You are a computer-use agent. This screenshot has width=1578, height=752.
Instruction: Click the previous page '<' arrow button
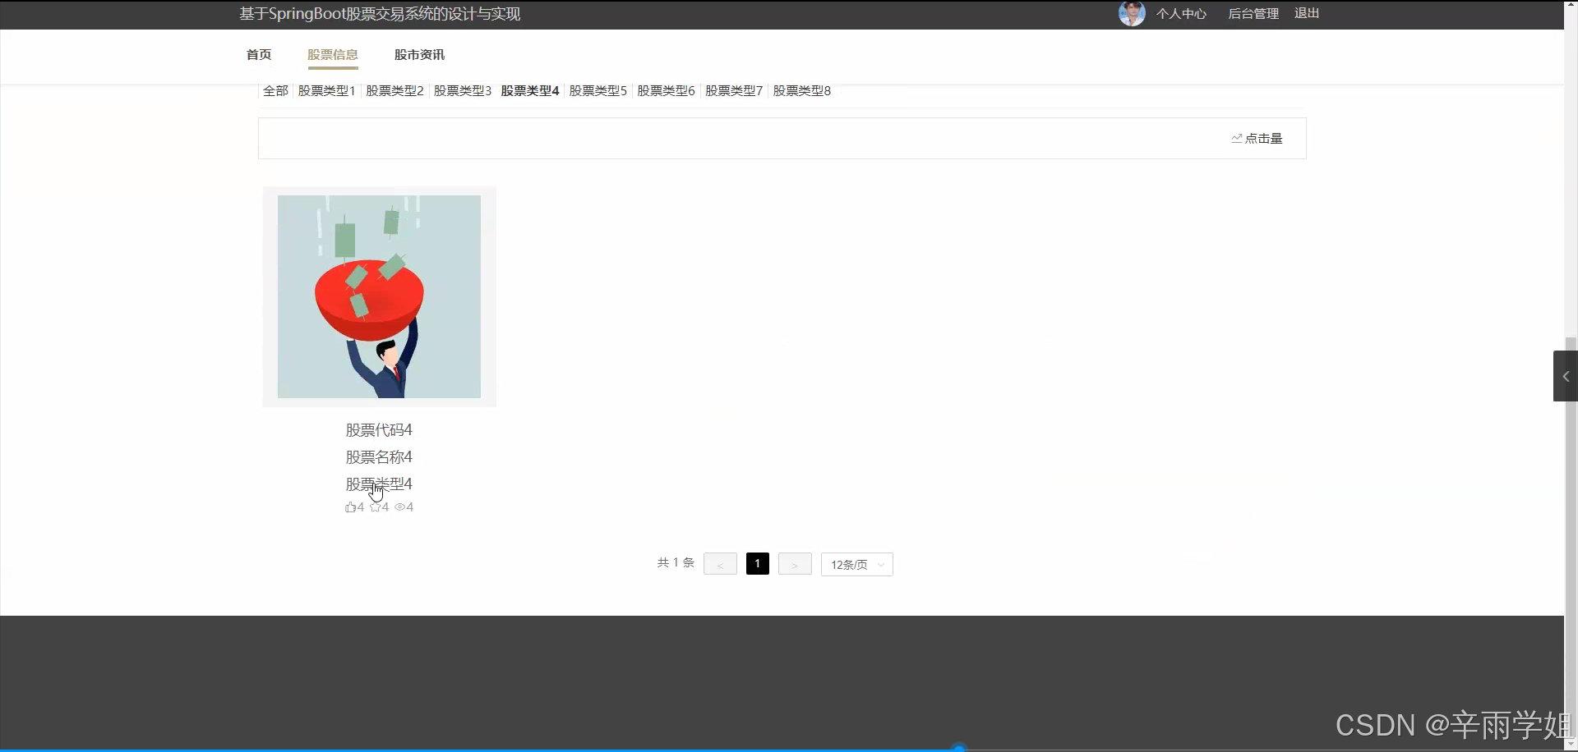[720, 563]
